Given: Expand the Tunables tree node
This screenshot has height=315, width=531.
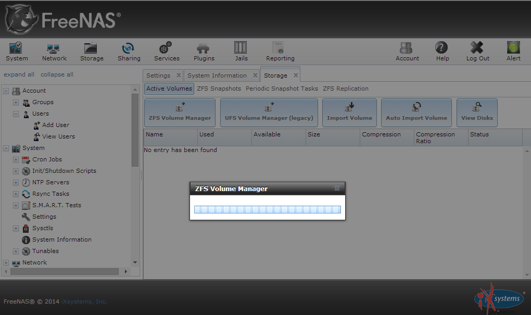Looking at the screenshot, I should [x=16, y=251].
